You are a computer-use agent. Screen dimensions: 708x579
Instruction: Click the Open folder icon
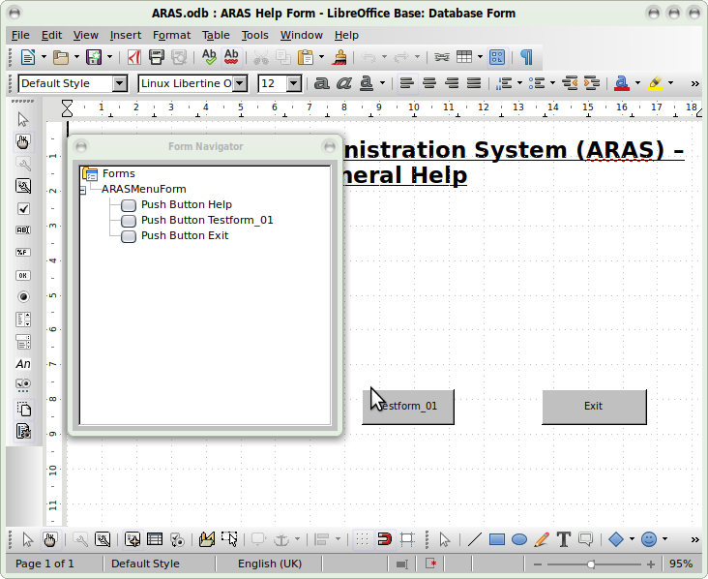(x=61, y=57)
